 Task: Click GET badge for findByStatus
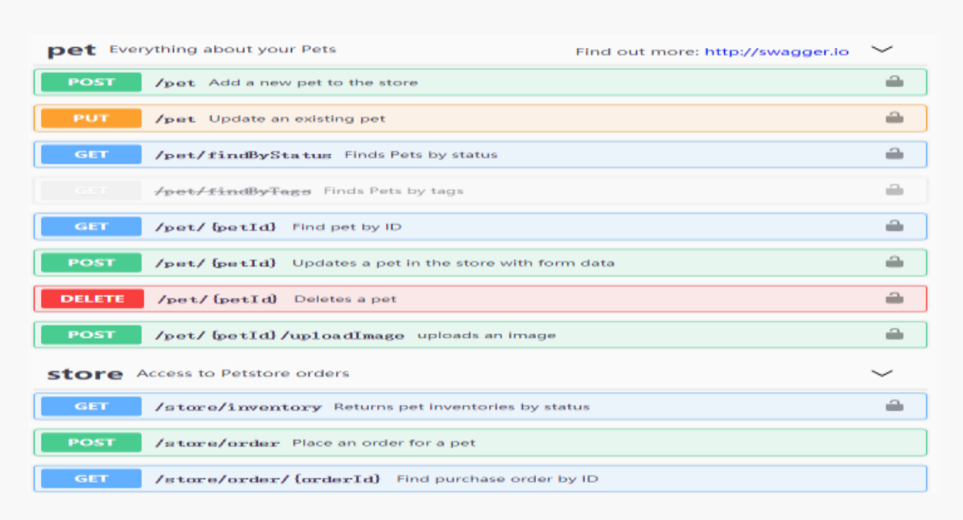click(91, 154)
